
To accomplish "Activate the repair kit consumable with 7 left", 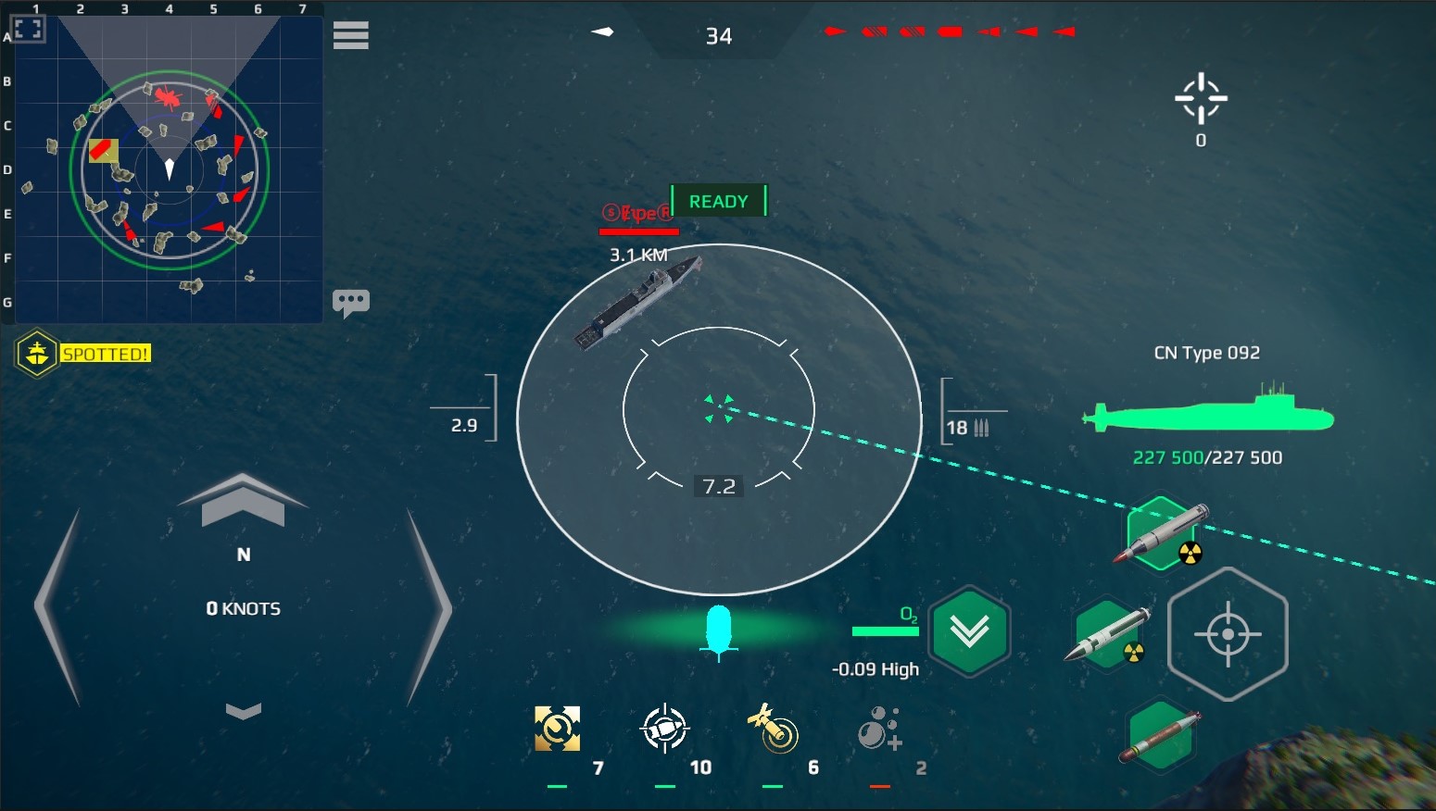I will (x=558, y=730).
